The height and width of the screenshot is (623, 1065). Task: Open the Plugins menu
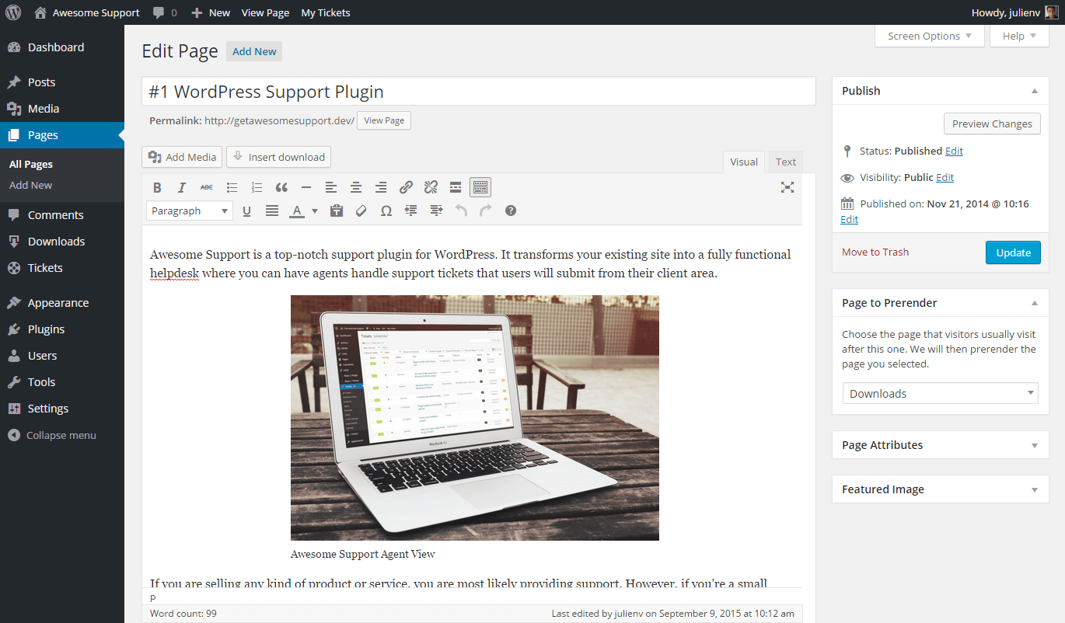(62, 329)
